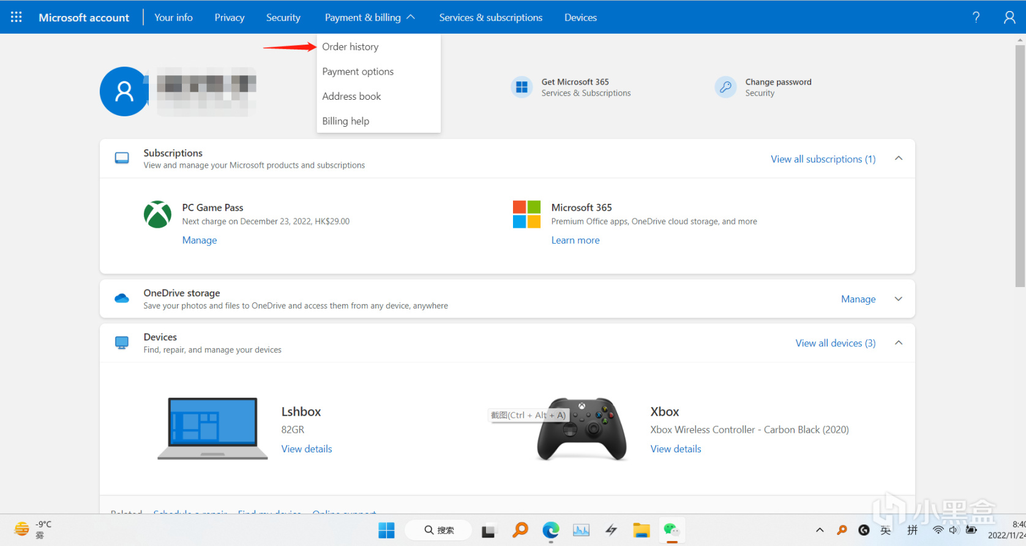Go to the Privacy tab
The height and width of the screenshot is (546, 1026).
(x=230, y=17)
